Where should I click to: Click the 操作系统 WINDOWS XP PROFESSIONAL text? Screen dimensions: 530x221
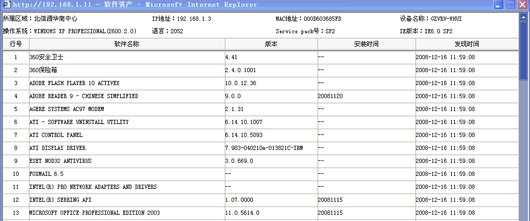click(x=69, y=31)
